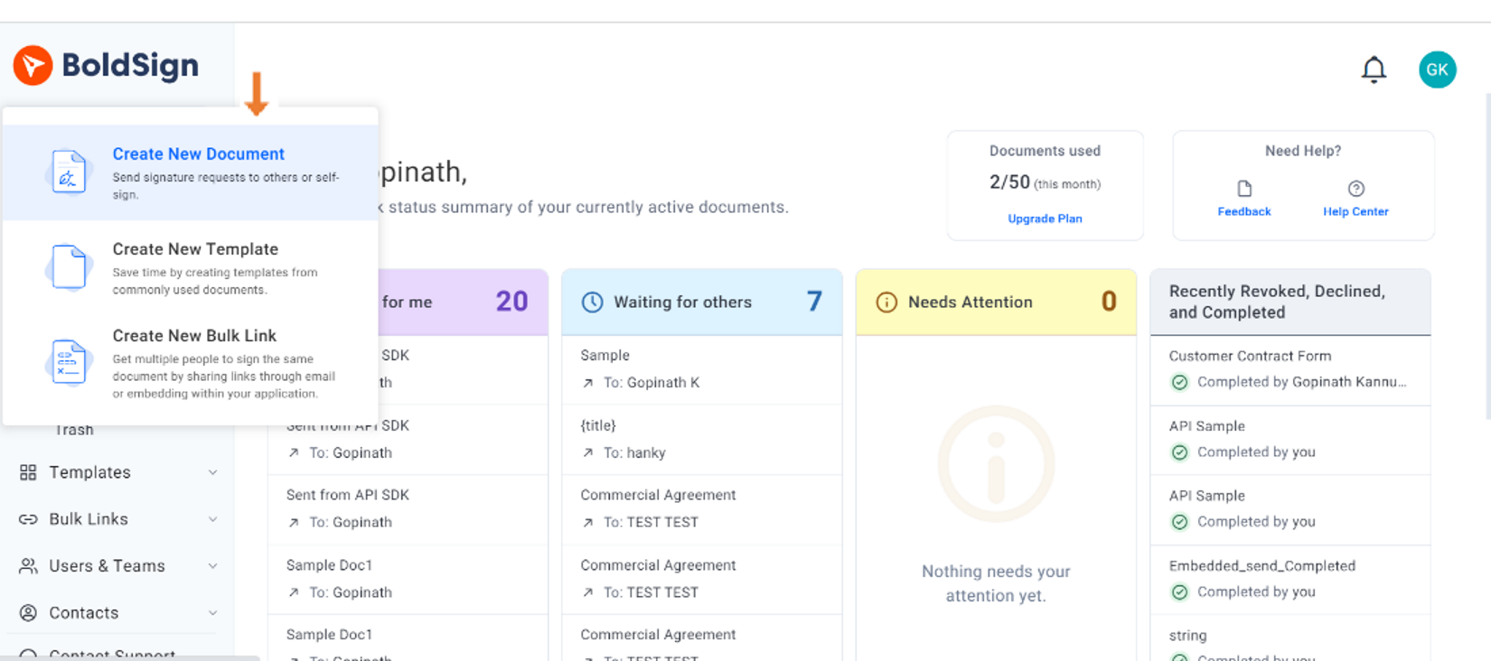
Task: Click the arrow icon next to To: hanky
Action: tap(588, 452)
